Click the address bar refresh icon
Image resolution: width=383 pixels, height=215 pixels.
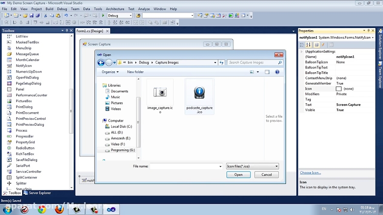(222, 62)
